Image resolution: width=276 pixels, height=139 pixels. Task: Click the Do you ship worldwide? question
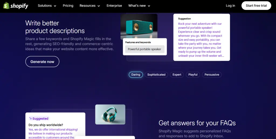click(x=46, y=125)
